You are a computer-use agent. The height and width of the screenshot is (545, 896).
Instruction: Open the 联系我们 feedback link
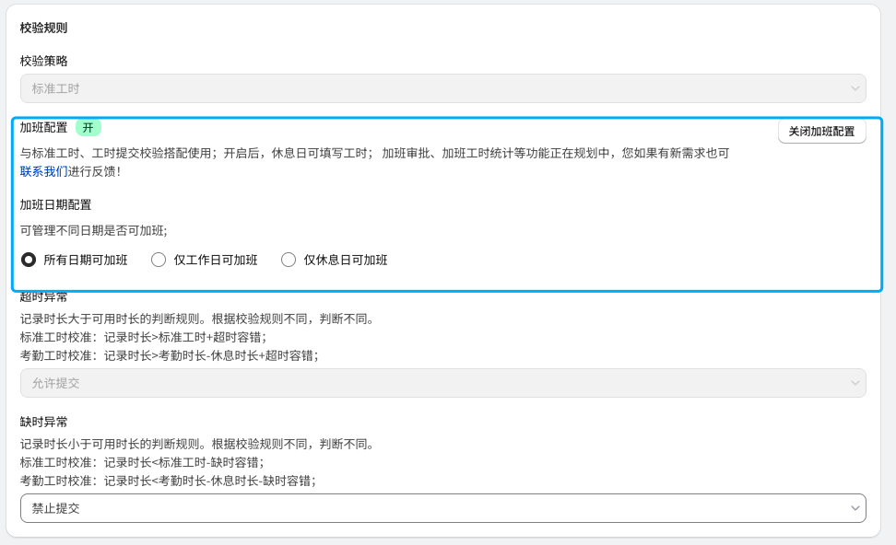43,171
